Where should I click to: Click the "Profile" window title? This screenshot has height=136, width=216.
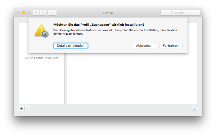point(108,13)
